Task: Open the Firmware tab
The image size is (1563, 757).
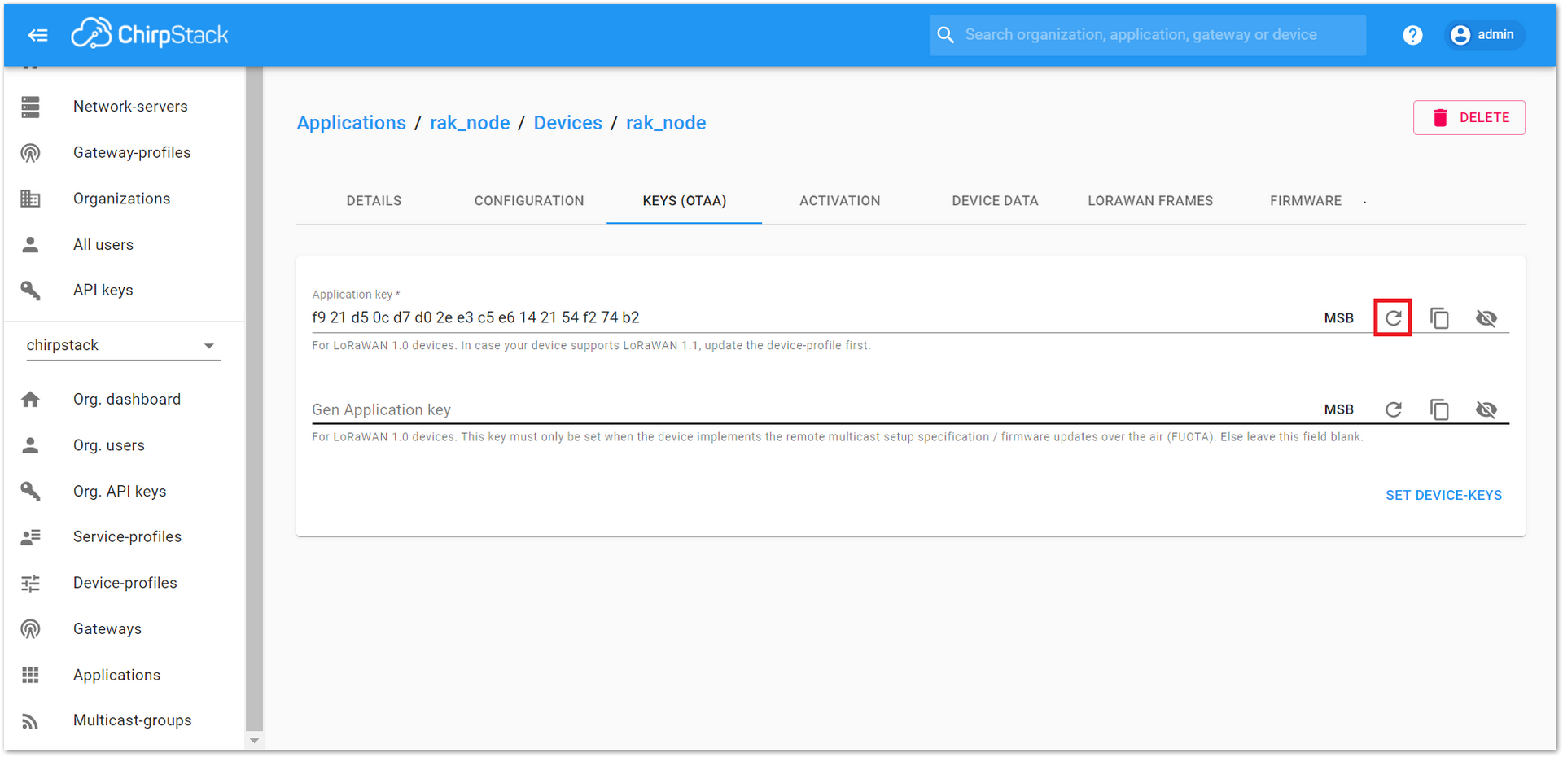Action: click(x=1305, y=201)
